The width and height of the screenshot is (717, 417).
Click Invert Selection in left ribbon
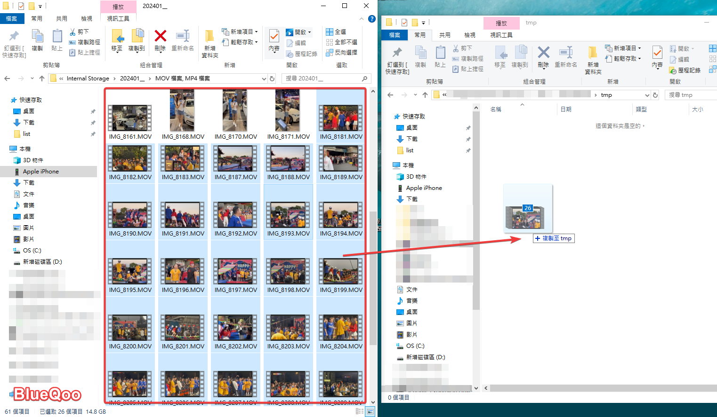(x=342, y=52)
